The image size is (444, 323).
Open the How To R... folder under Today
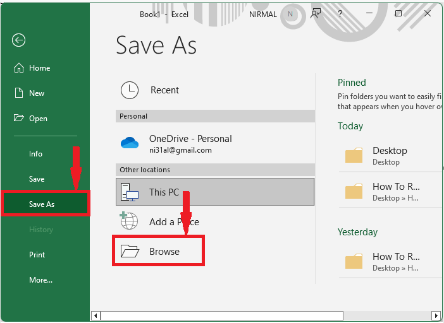(391, 191)
